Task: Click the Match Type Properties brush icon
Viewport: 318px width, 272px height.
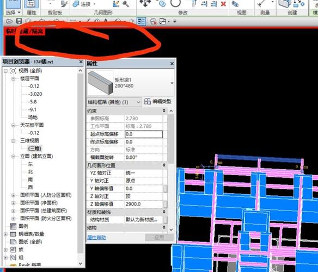Action: pyautogui.click(x=64, y=3)
